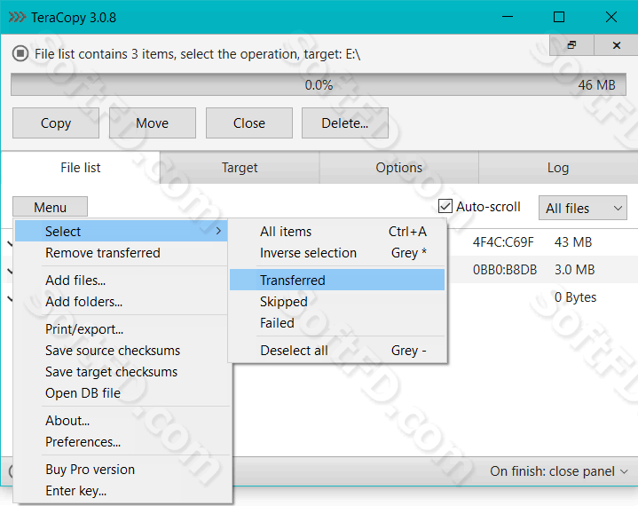Viewport: 638px width, 506px height.
Task: Open the On finish: close panel dropdown
Action: (559, 471)
